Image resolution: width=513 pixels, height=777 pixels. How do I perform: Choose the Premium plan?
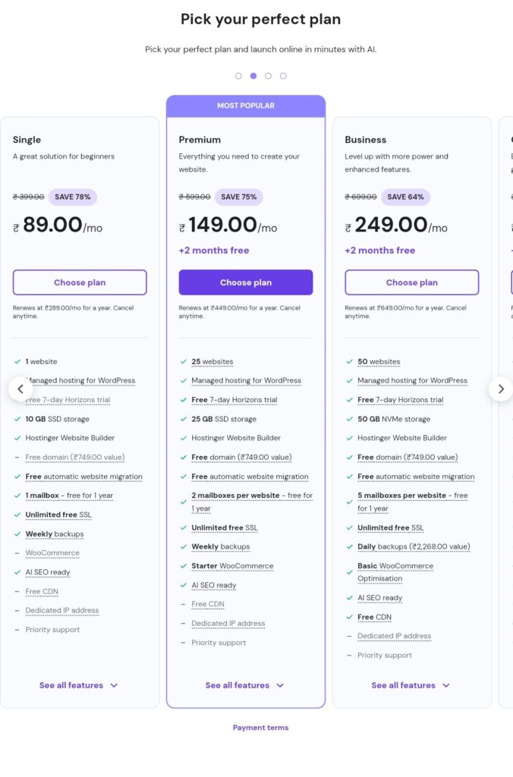[246, 282]
